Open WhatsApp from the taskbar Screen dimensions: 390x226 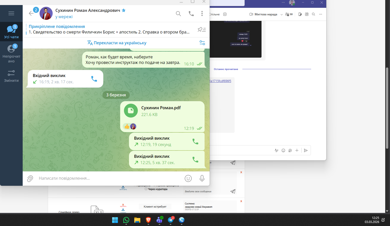coord(126,220)
